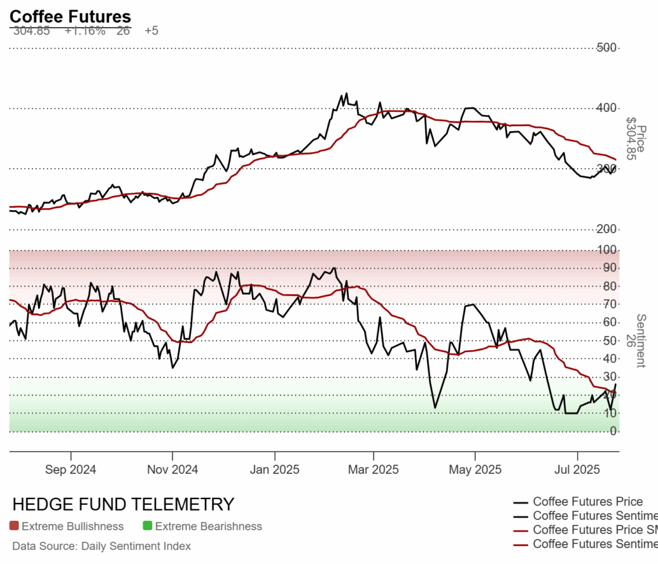This screenshot has width=658, height=564.
Task: Toggle the red Coffee Futures Sentiment average legend entry
Action: click(585, 544)
